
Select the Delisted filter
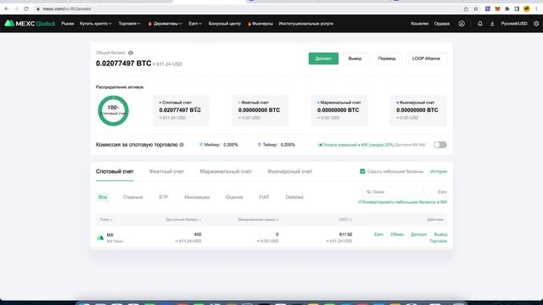click(294, 197)
